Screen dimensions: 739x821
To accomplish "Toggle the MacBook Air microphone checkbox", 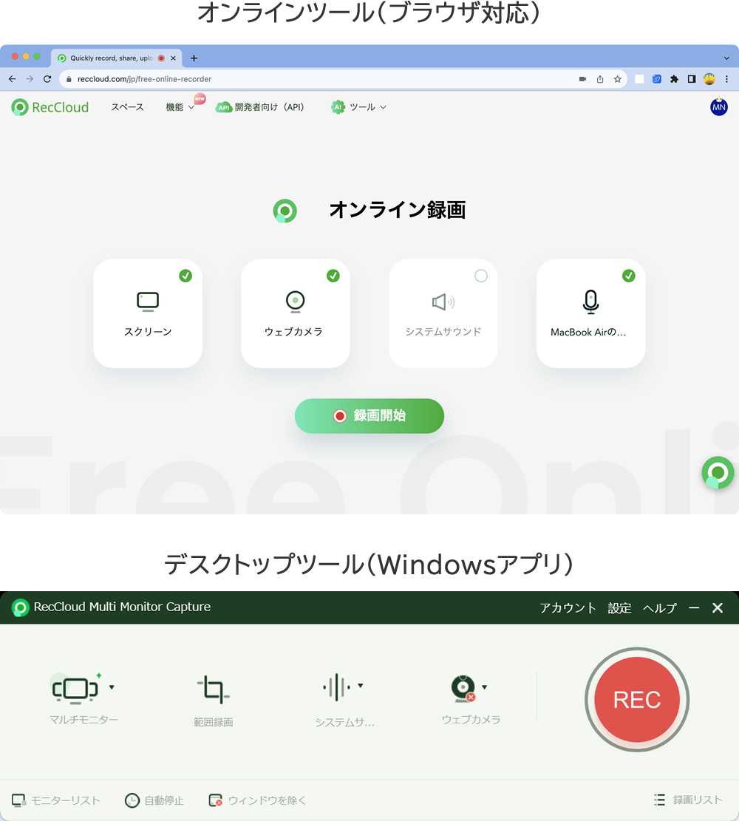I will click(x=628, y=276).
